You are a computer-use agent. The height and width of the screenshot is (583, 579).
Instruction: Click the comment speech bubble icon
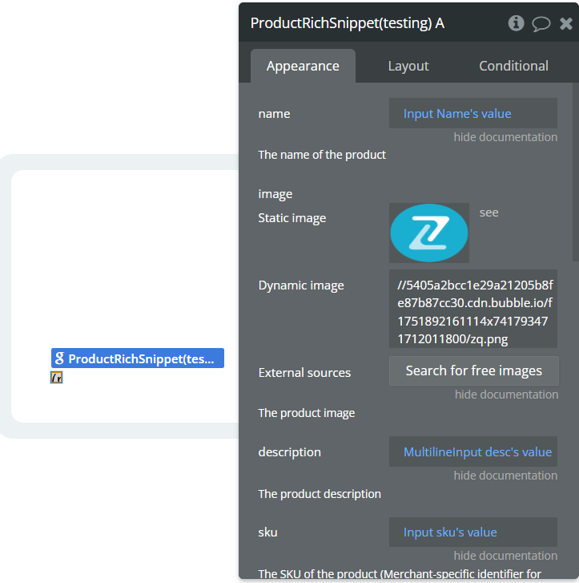point(541,23)
